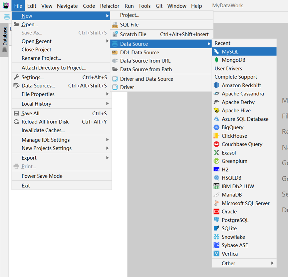The image size is (288, 277).
Task: Click the Reload All from Disk icon
Action: [16, 122]
